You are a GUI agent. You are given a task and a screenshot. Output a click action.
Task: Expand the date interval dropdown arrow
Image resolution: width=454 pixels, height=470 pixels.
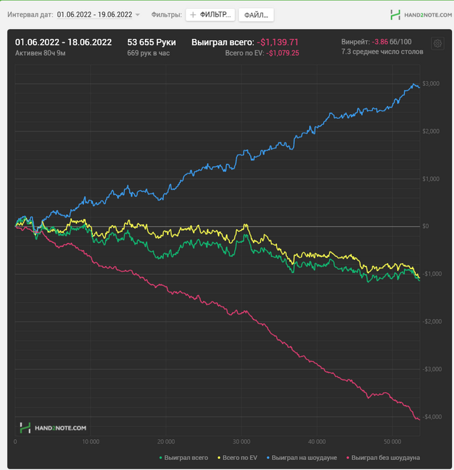coord(137,15)
